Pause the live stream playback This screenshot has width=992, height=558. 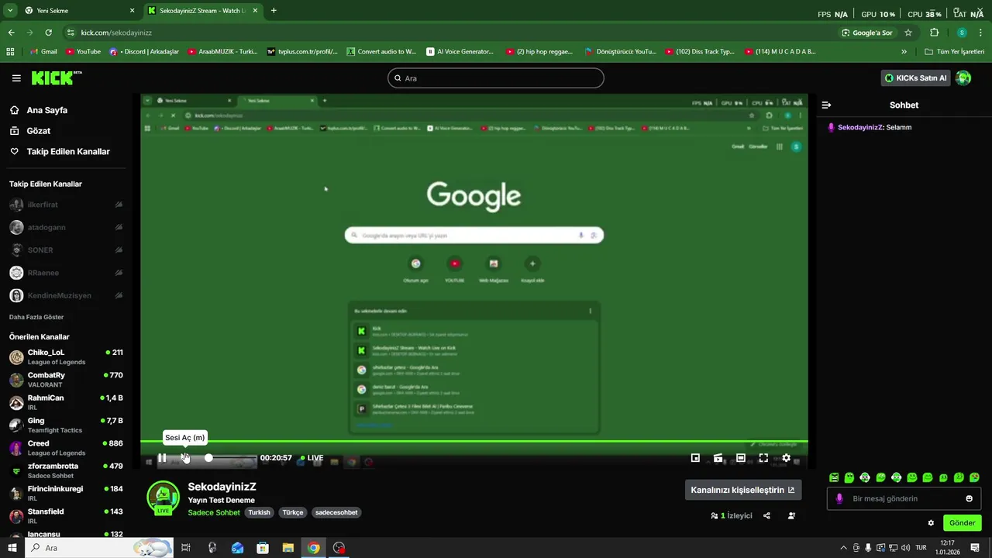pos(162,458)
